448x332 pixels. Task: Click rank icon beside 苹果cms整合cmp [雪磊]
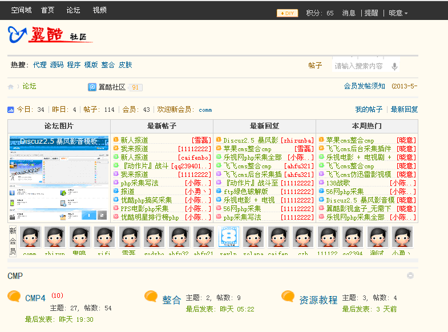(x=219, y=148)
